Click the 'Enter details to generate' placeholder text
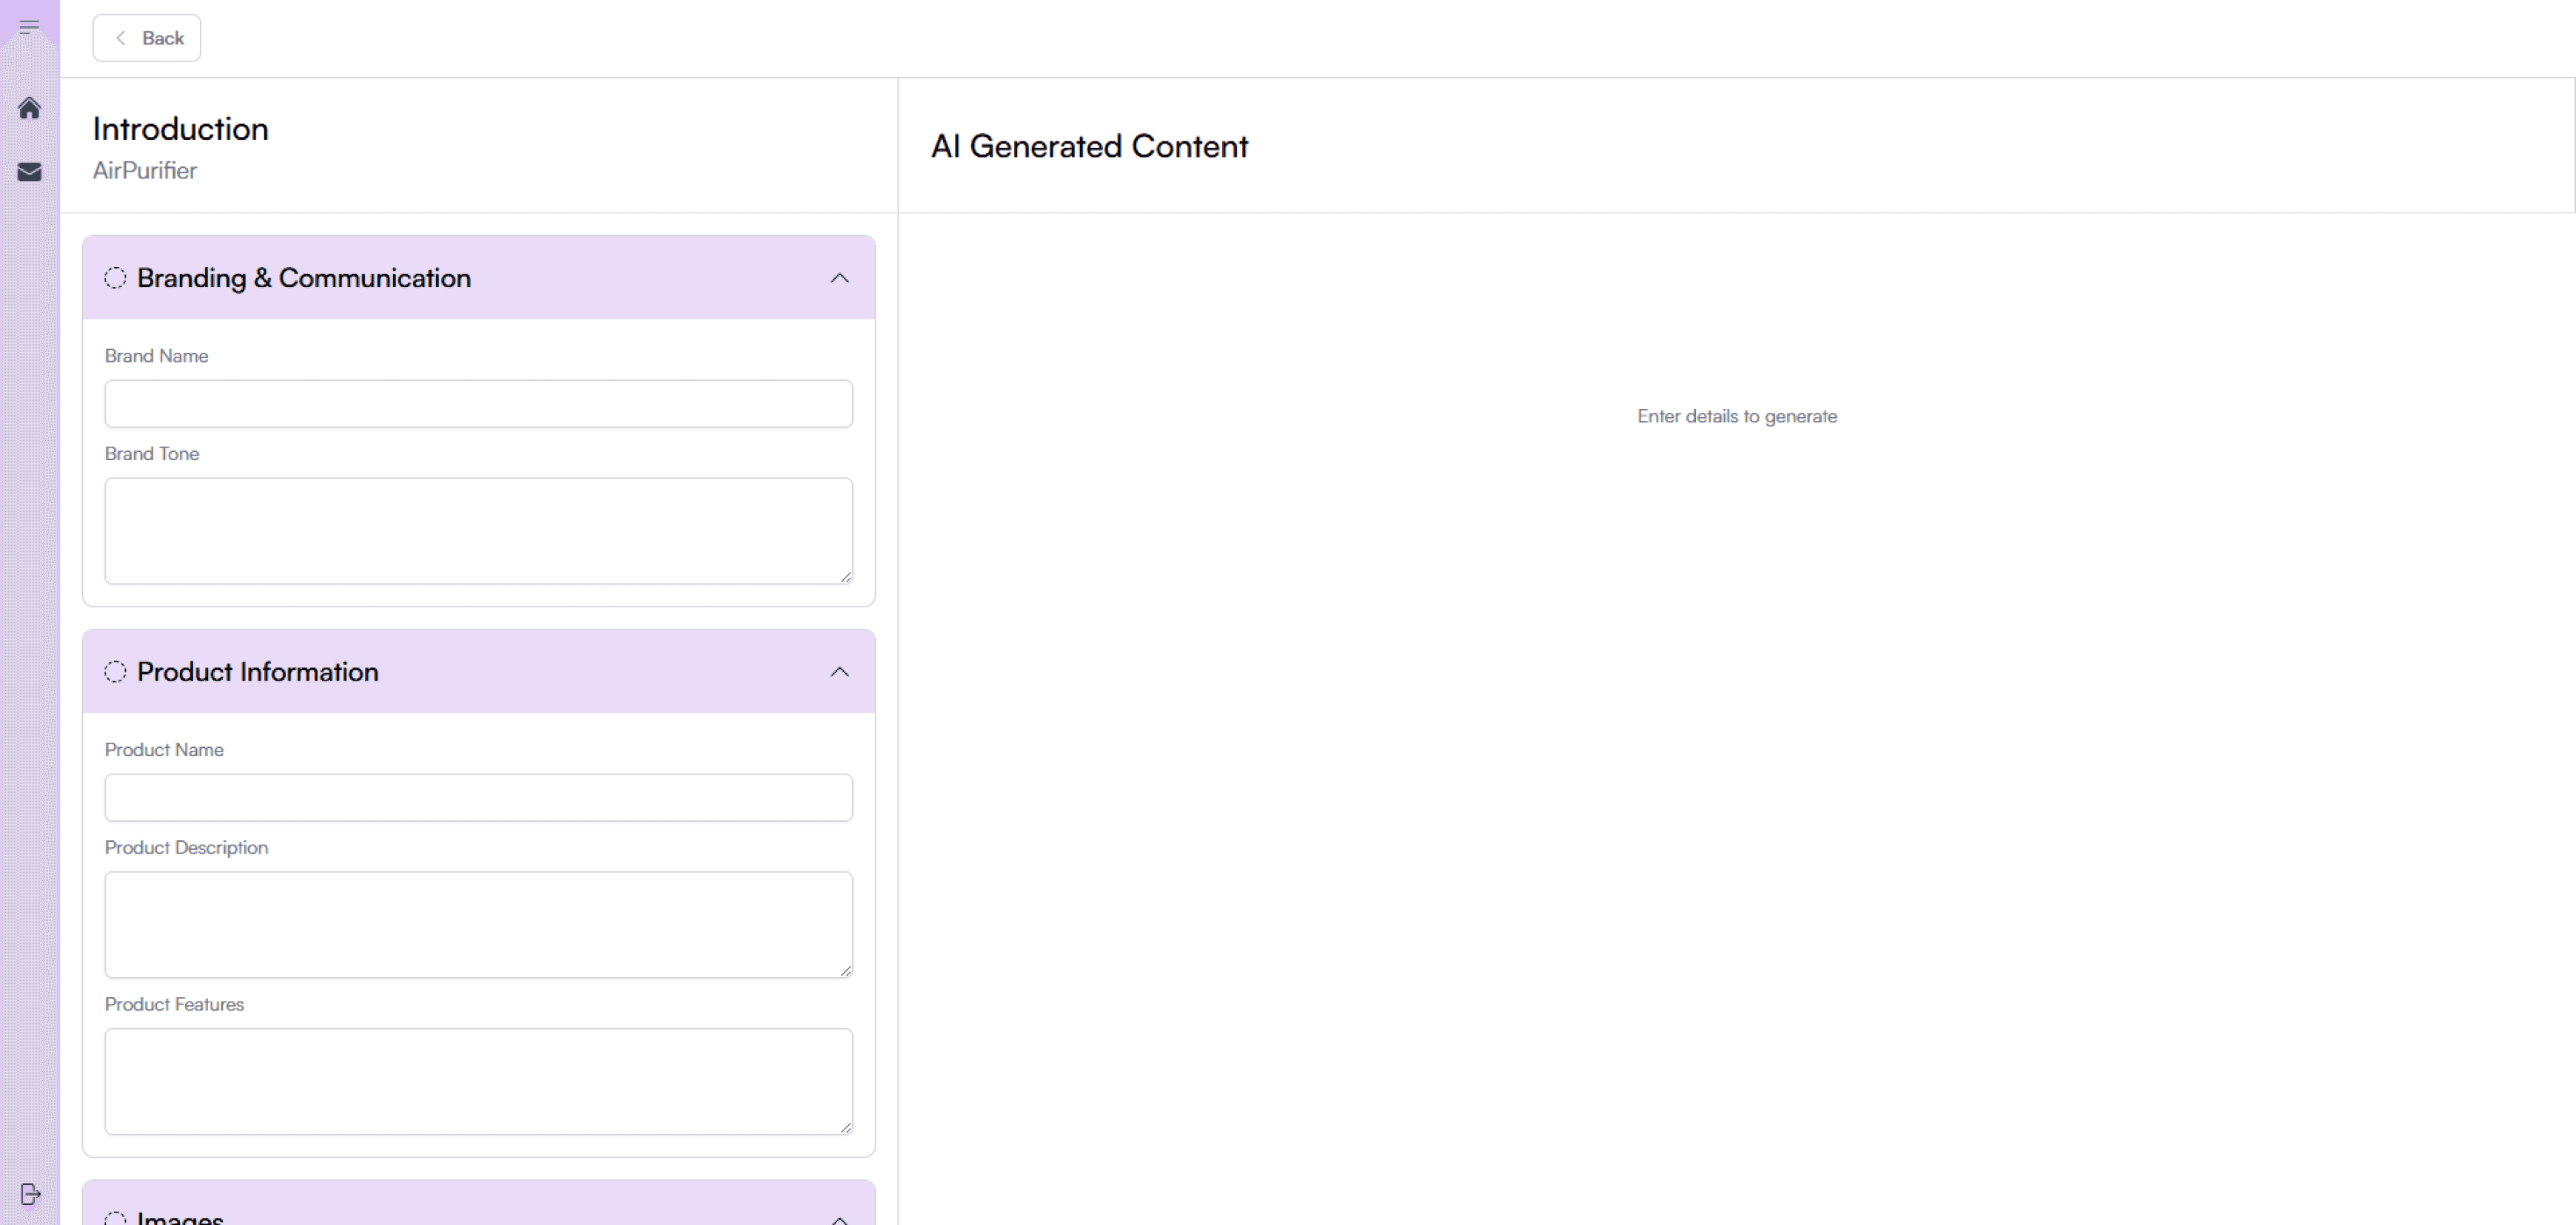 [x=1737, y=416]
